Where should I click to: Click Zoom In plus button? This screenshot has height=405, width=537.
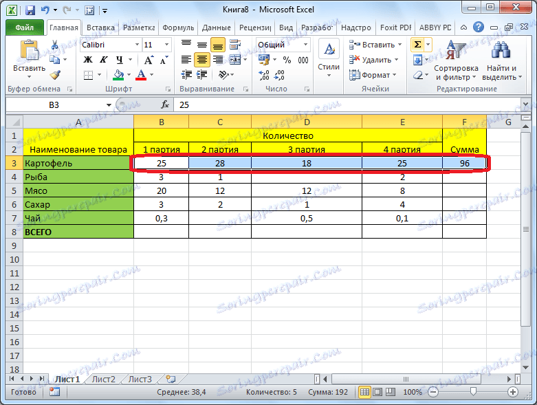[x=513, y=392]
